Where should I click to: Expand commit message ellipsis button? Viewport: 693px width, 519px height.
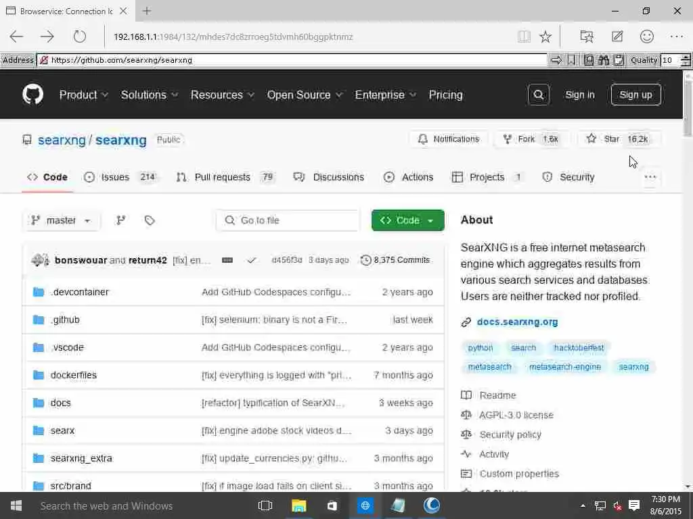pos(227,260)
